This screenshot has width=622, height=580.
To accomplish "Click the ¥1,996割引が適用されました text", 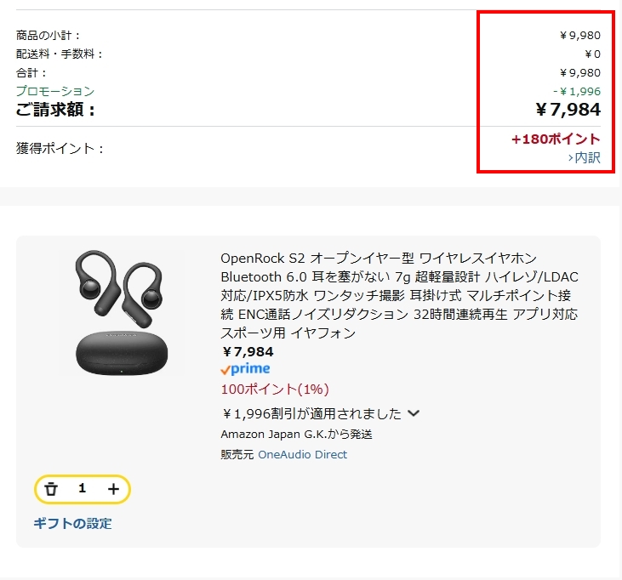I will [x=311, y=413].
